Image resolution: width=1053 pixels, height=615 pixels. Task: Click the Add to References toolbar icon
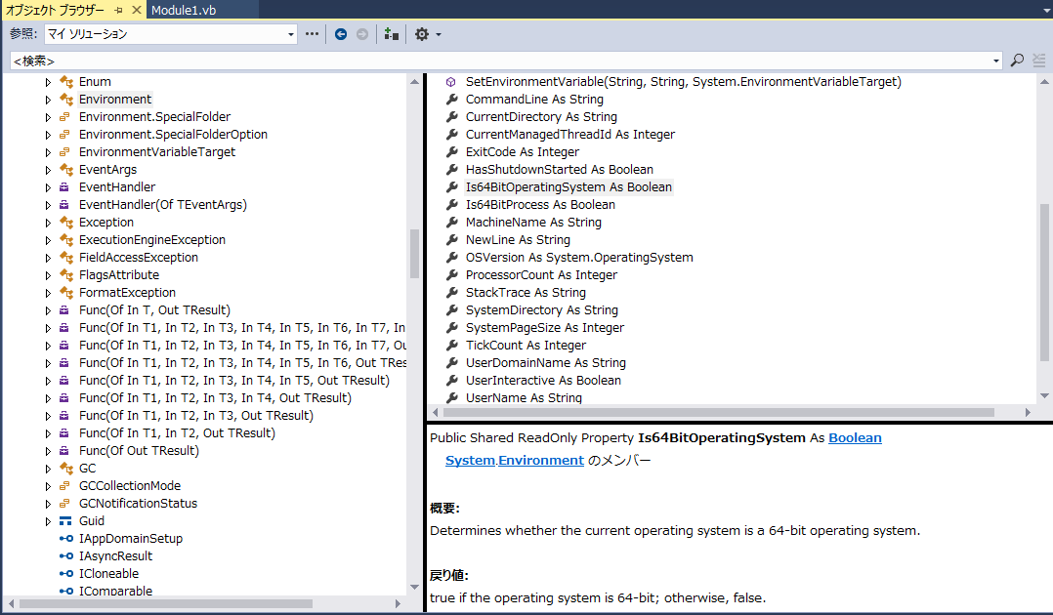point(392,34)
